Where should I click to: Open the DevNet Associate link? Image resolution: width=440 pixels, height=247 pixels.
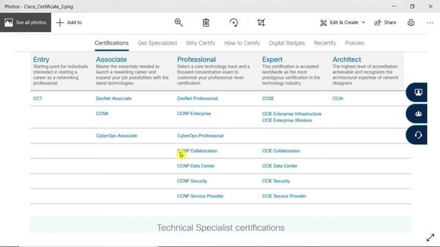coord(113,98)
